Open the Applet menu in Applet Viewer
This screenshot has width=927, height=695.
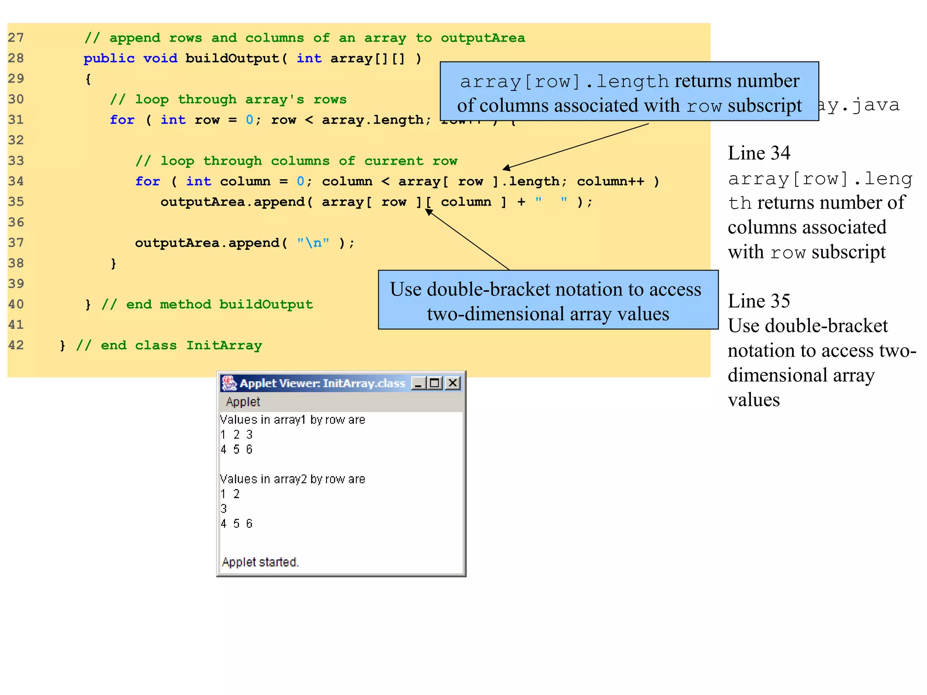(243, 402)
